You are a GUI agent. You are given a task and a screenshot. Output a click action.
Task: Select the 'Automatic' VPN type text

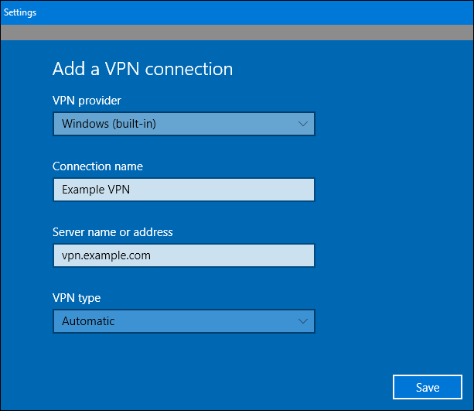[x=88, y=321]
